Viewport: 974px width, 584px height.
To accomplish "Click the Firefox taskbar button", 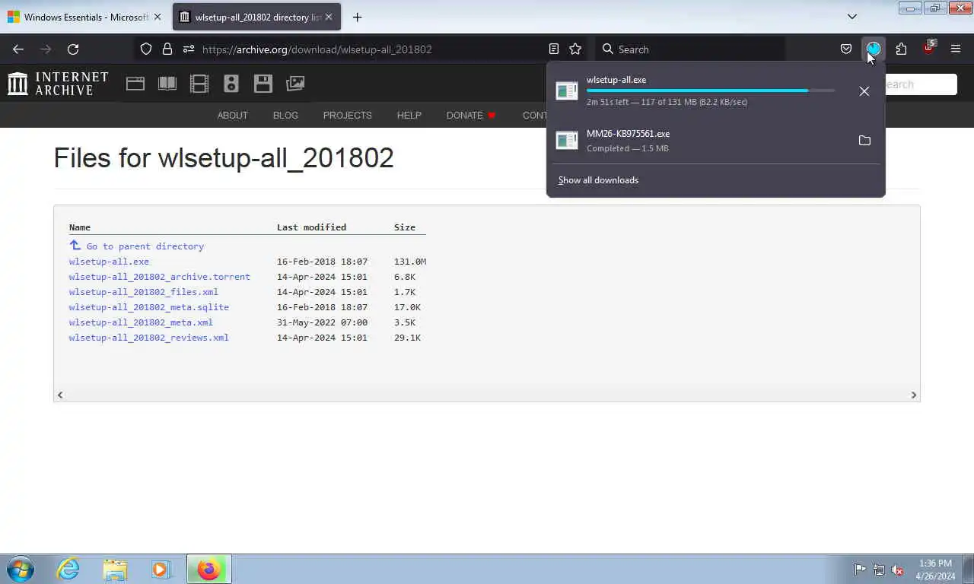I will pos(208,569).
